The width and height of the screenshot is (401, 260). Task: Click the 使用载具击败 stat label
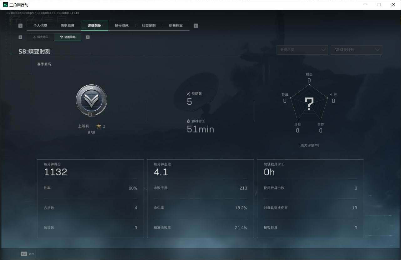click(274, 188)
